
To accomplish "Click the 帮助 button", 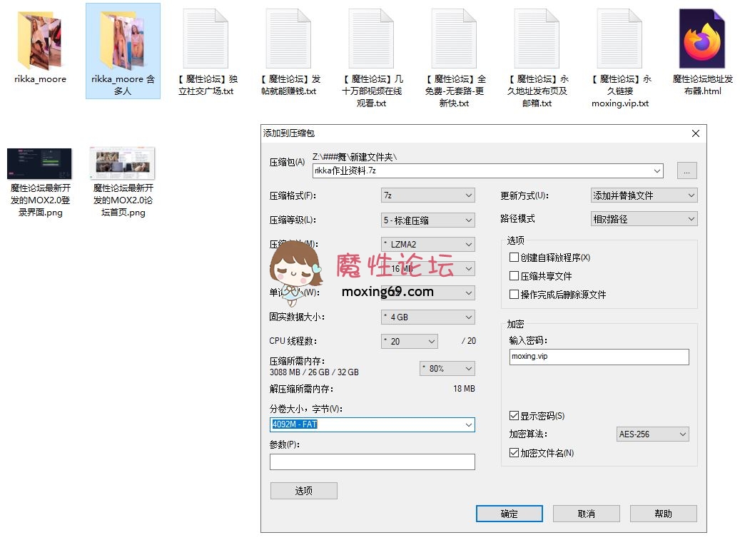I will coord(663,514).
